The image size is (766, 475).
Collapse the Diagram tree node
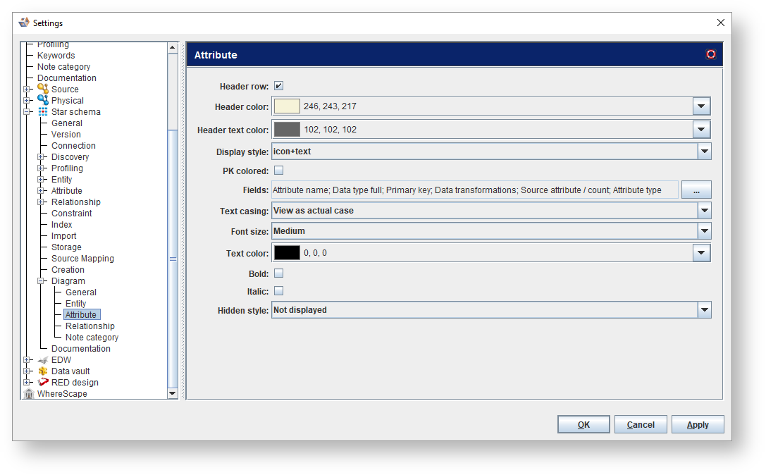pyautogui.click(x=41, y=281)
